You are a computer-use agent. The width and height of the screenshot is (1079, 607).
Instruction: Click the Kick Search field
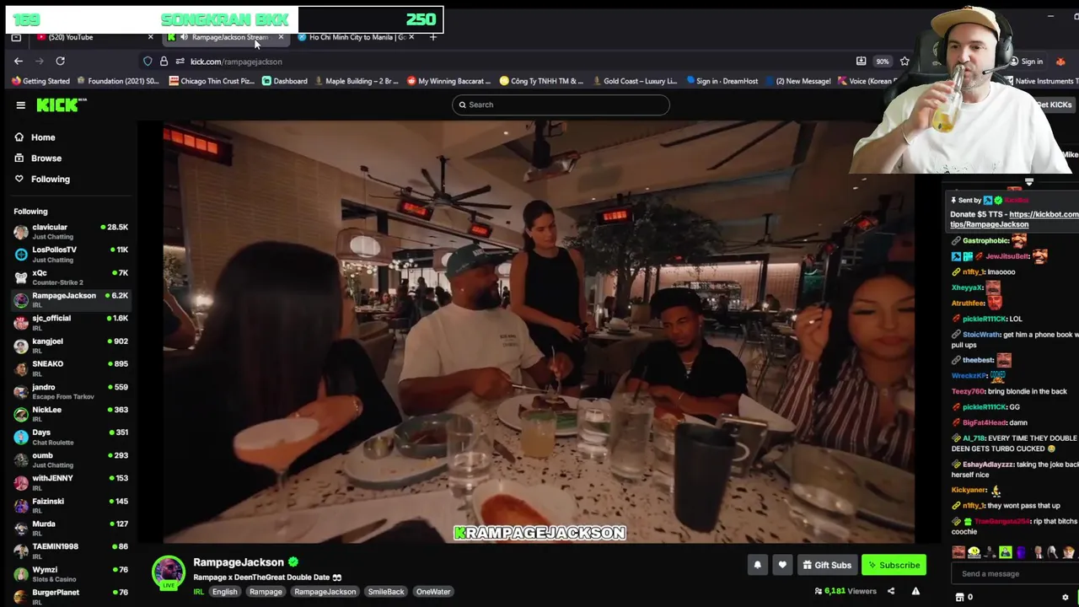561,105
